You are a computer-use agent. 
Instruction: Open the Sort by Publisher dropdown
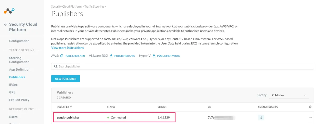tap(289, 95)
